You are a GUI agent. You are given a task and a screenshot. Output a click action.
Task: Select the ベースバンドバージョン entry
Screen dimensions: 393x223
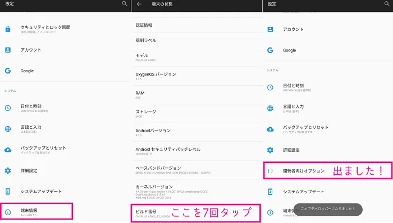click(196, 170)
